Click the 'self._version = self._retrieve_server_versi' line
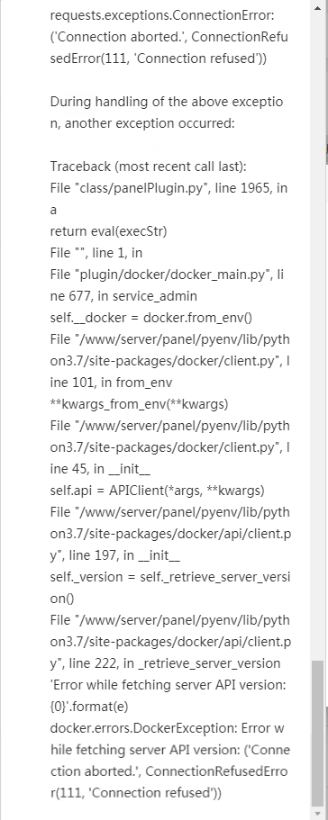This screenshot has width=328, height=820. 170,577
